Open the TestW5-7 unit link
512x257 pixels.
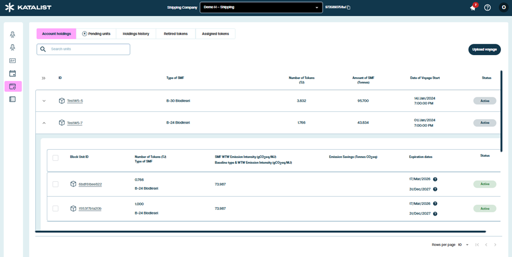(75, 123)
